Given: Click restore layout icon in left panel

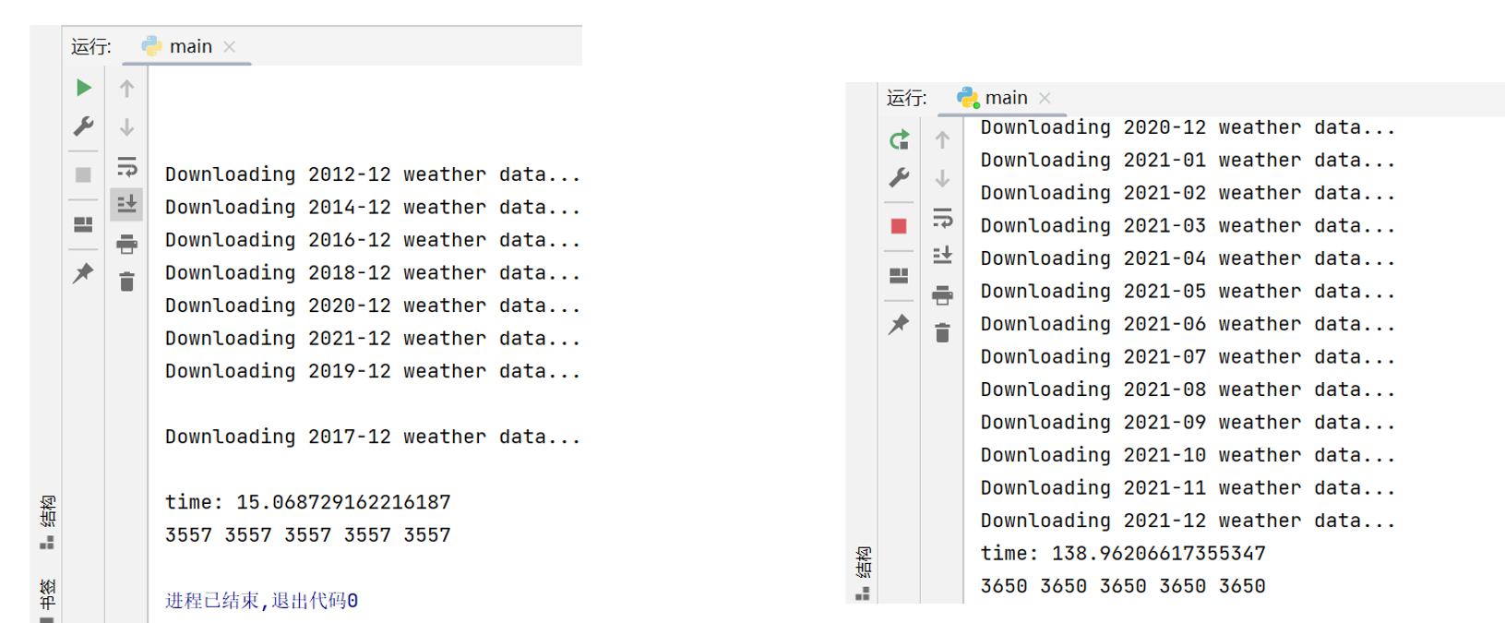Looking at the screenshot, I should pyautogui.click(x=83, y=224).
